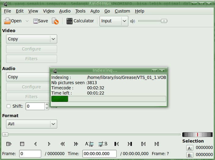Open the Format AVI dropdown

tap(53, 124)
